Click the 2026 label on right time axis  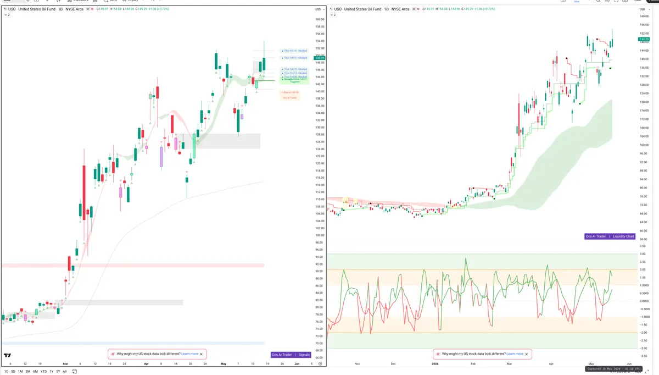click(x=435, y=363)
